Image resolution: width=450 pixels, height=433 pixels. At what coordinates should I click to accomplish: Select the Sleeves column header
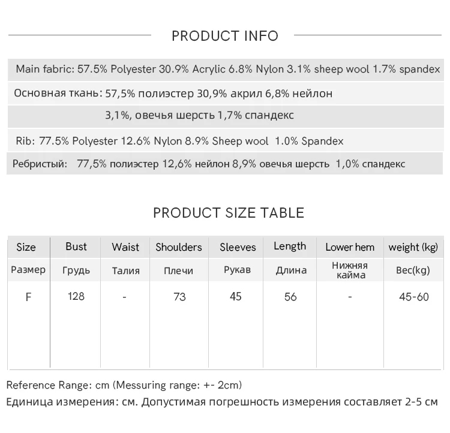[x=238, y=247]
